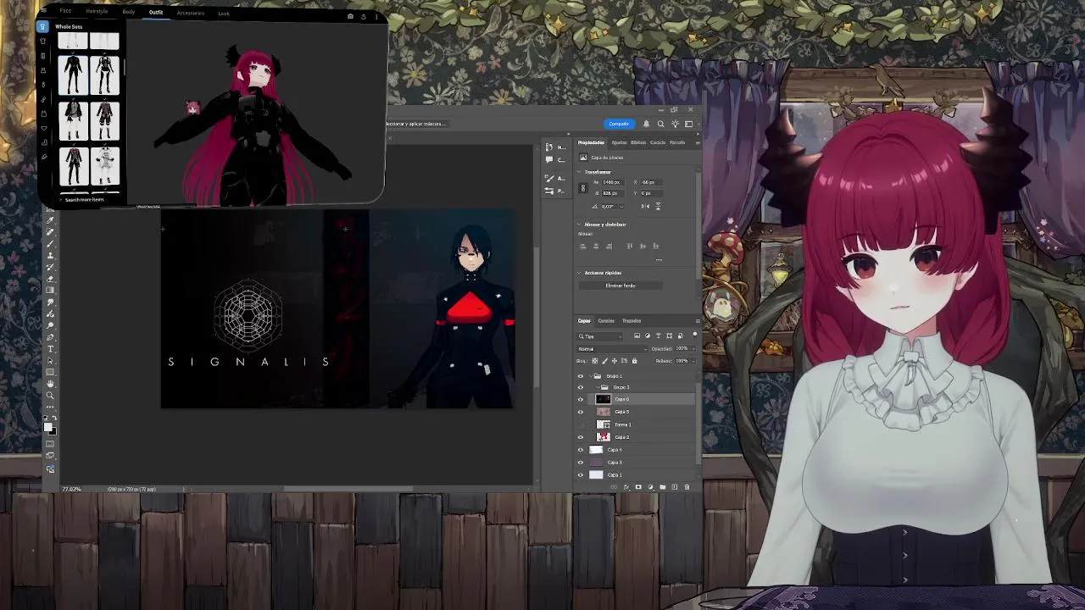Filter layers by pixel layer icon
The image size is (1085, 610).
tap(637, 335)
